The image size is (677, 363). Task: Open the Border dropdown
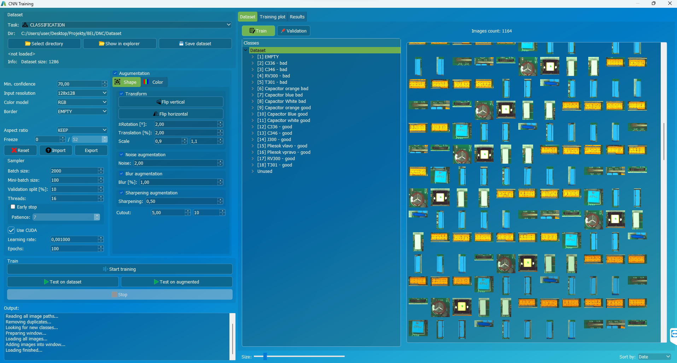point(82,111)
